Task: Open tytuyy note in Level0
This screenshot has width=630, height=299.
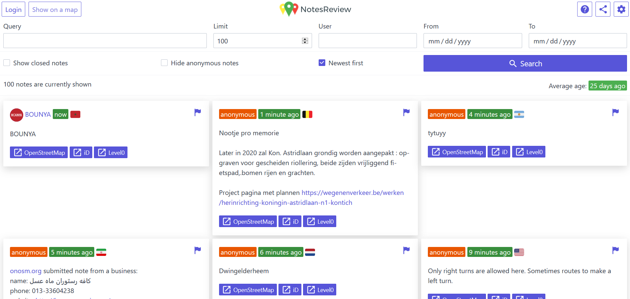Action: [529, 152]
